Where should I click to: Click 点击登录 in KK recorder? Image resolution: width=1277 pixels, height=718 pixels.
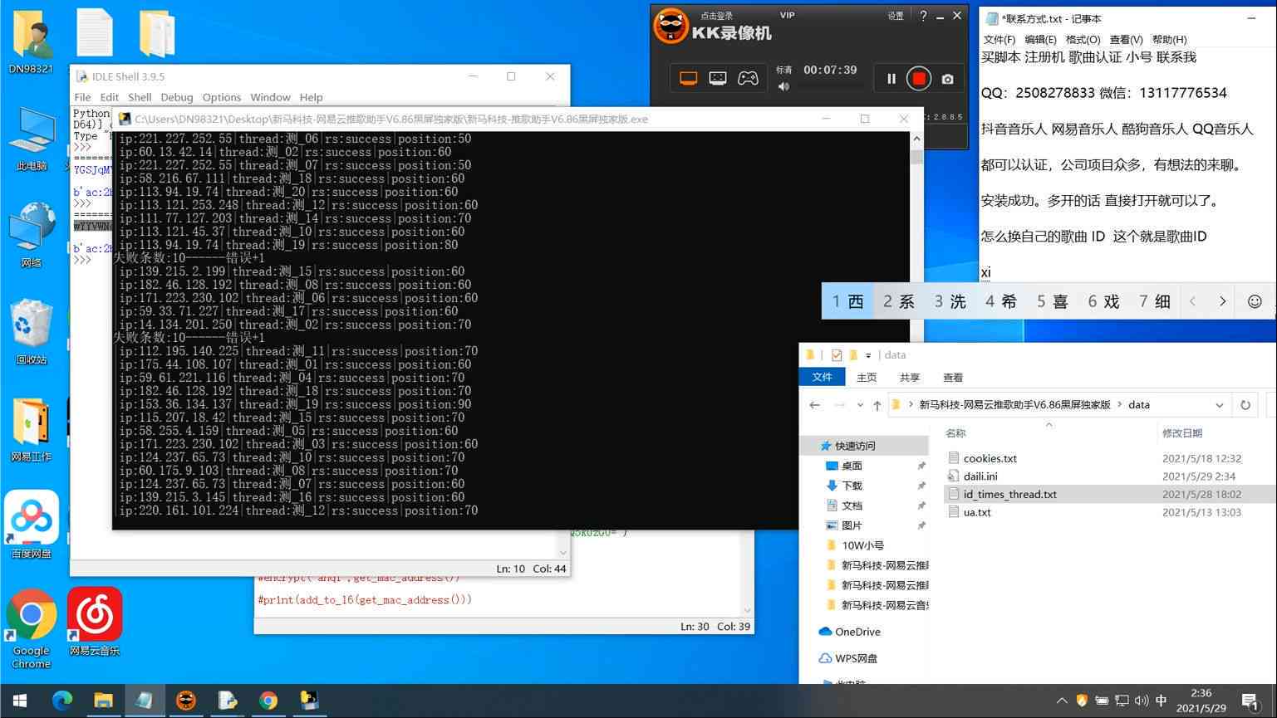tap(717, 16)
